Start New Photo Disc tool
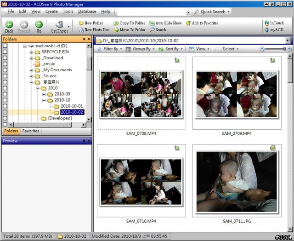The height and width of the screenshot is (241, 294). point(94,29)
